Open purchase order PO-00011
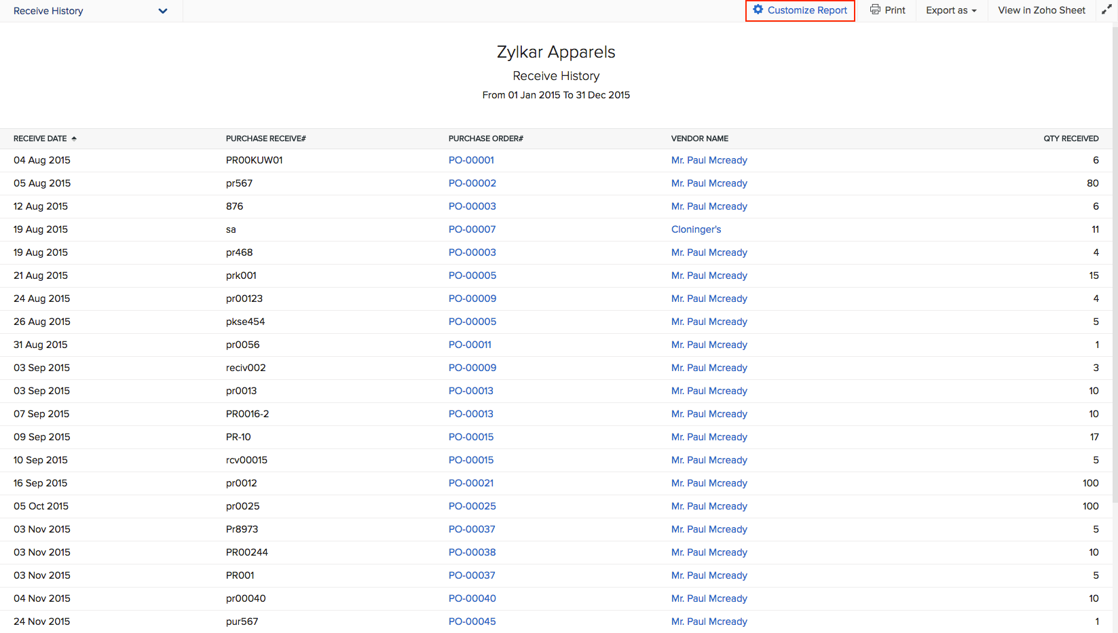Viewport: 1118px width, 633px height. [x=470, y=345]
